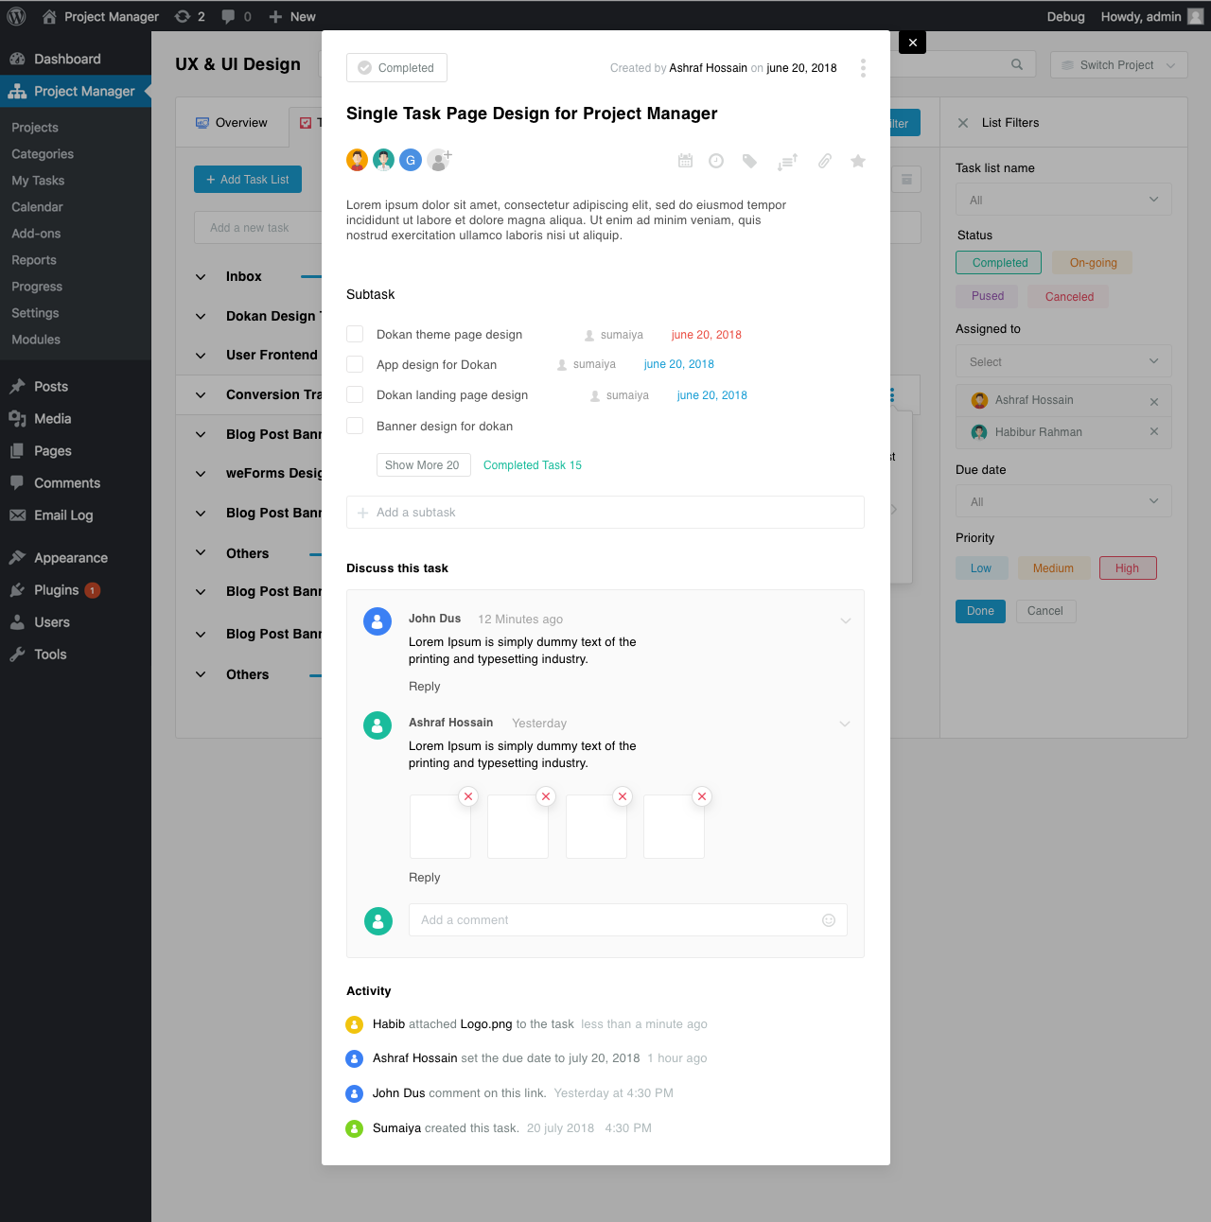Click the tag label icon
Viewport: 1211px width, 1222px height.
pyautogui.click(x=749, y=161)
